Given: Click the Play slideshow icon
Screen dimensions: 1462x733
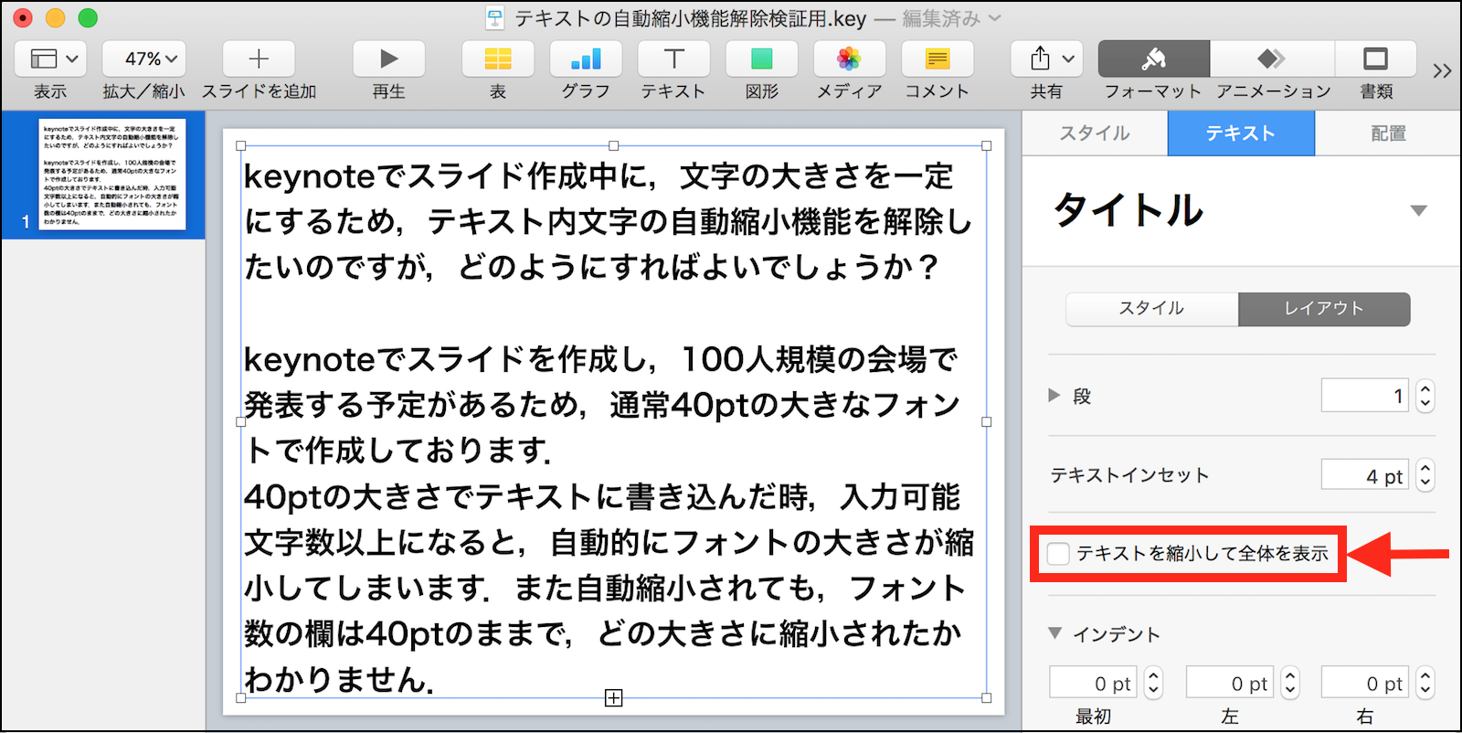Looking at the screenshot, I should pyautogui.click(x=388, y=59).
